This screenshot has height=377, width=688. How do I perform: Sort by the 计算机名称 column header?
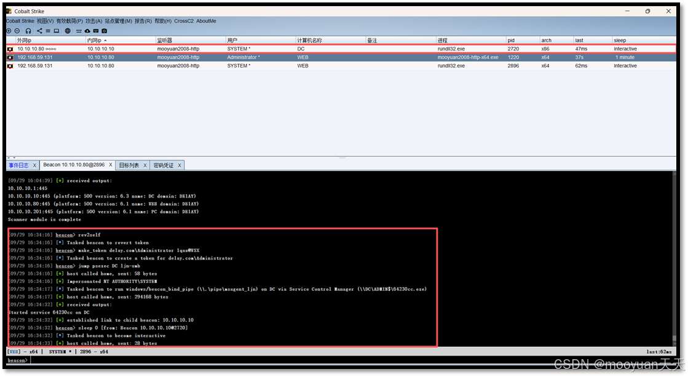330,41
